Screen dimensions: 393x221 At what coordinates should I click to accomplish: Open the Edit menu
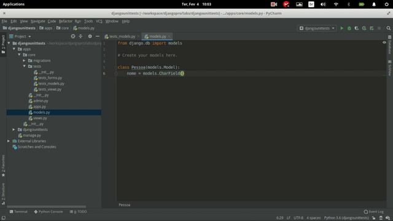(14, 21)
